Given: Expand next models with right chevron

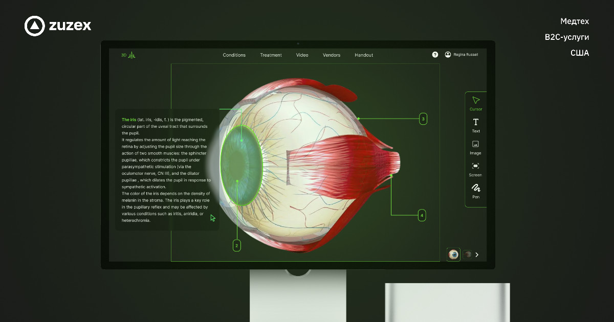Looking at the screenshot, I should tap(477, 255).
